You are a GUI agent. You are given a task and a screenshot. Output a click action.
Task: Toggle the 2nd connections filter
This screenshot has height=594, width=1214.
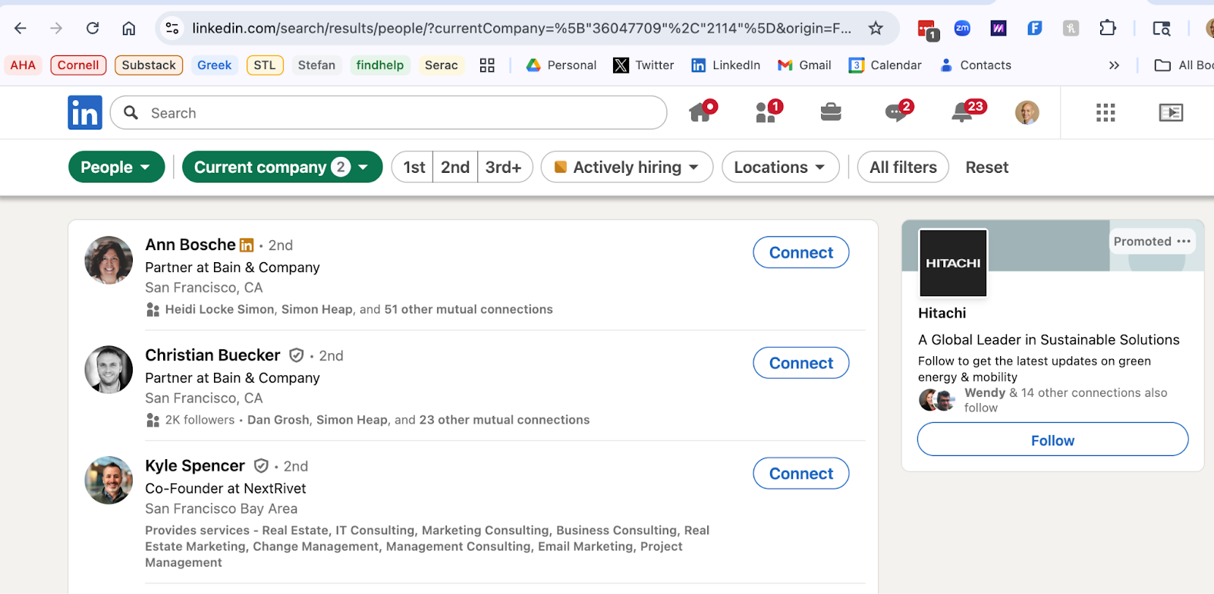pyautogui.click(x=455, y=167)
